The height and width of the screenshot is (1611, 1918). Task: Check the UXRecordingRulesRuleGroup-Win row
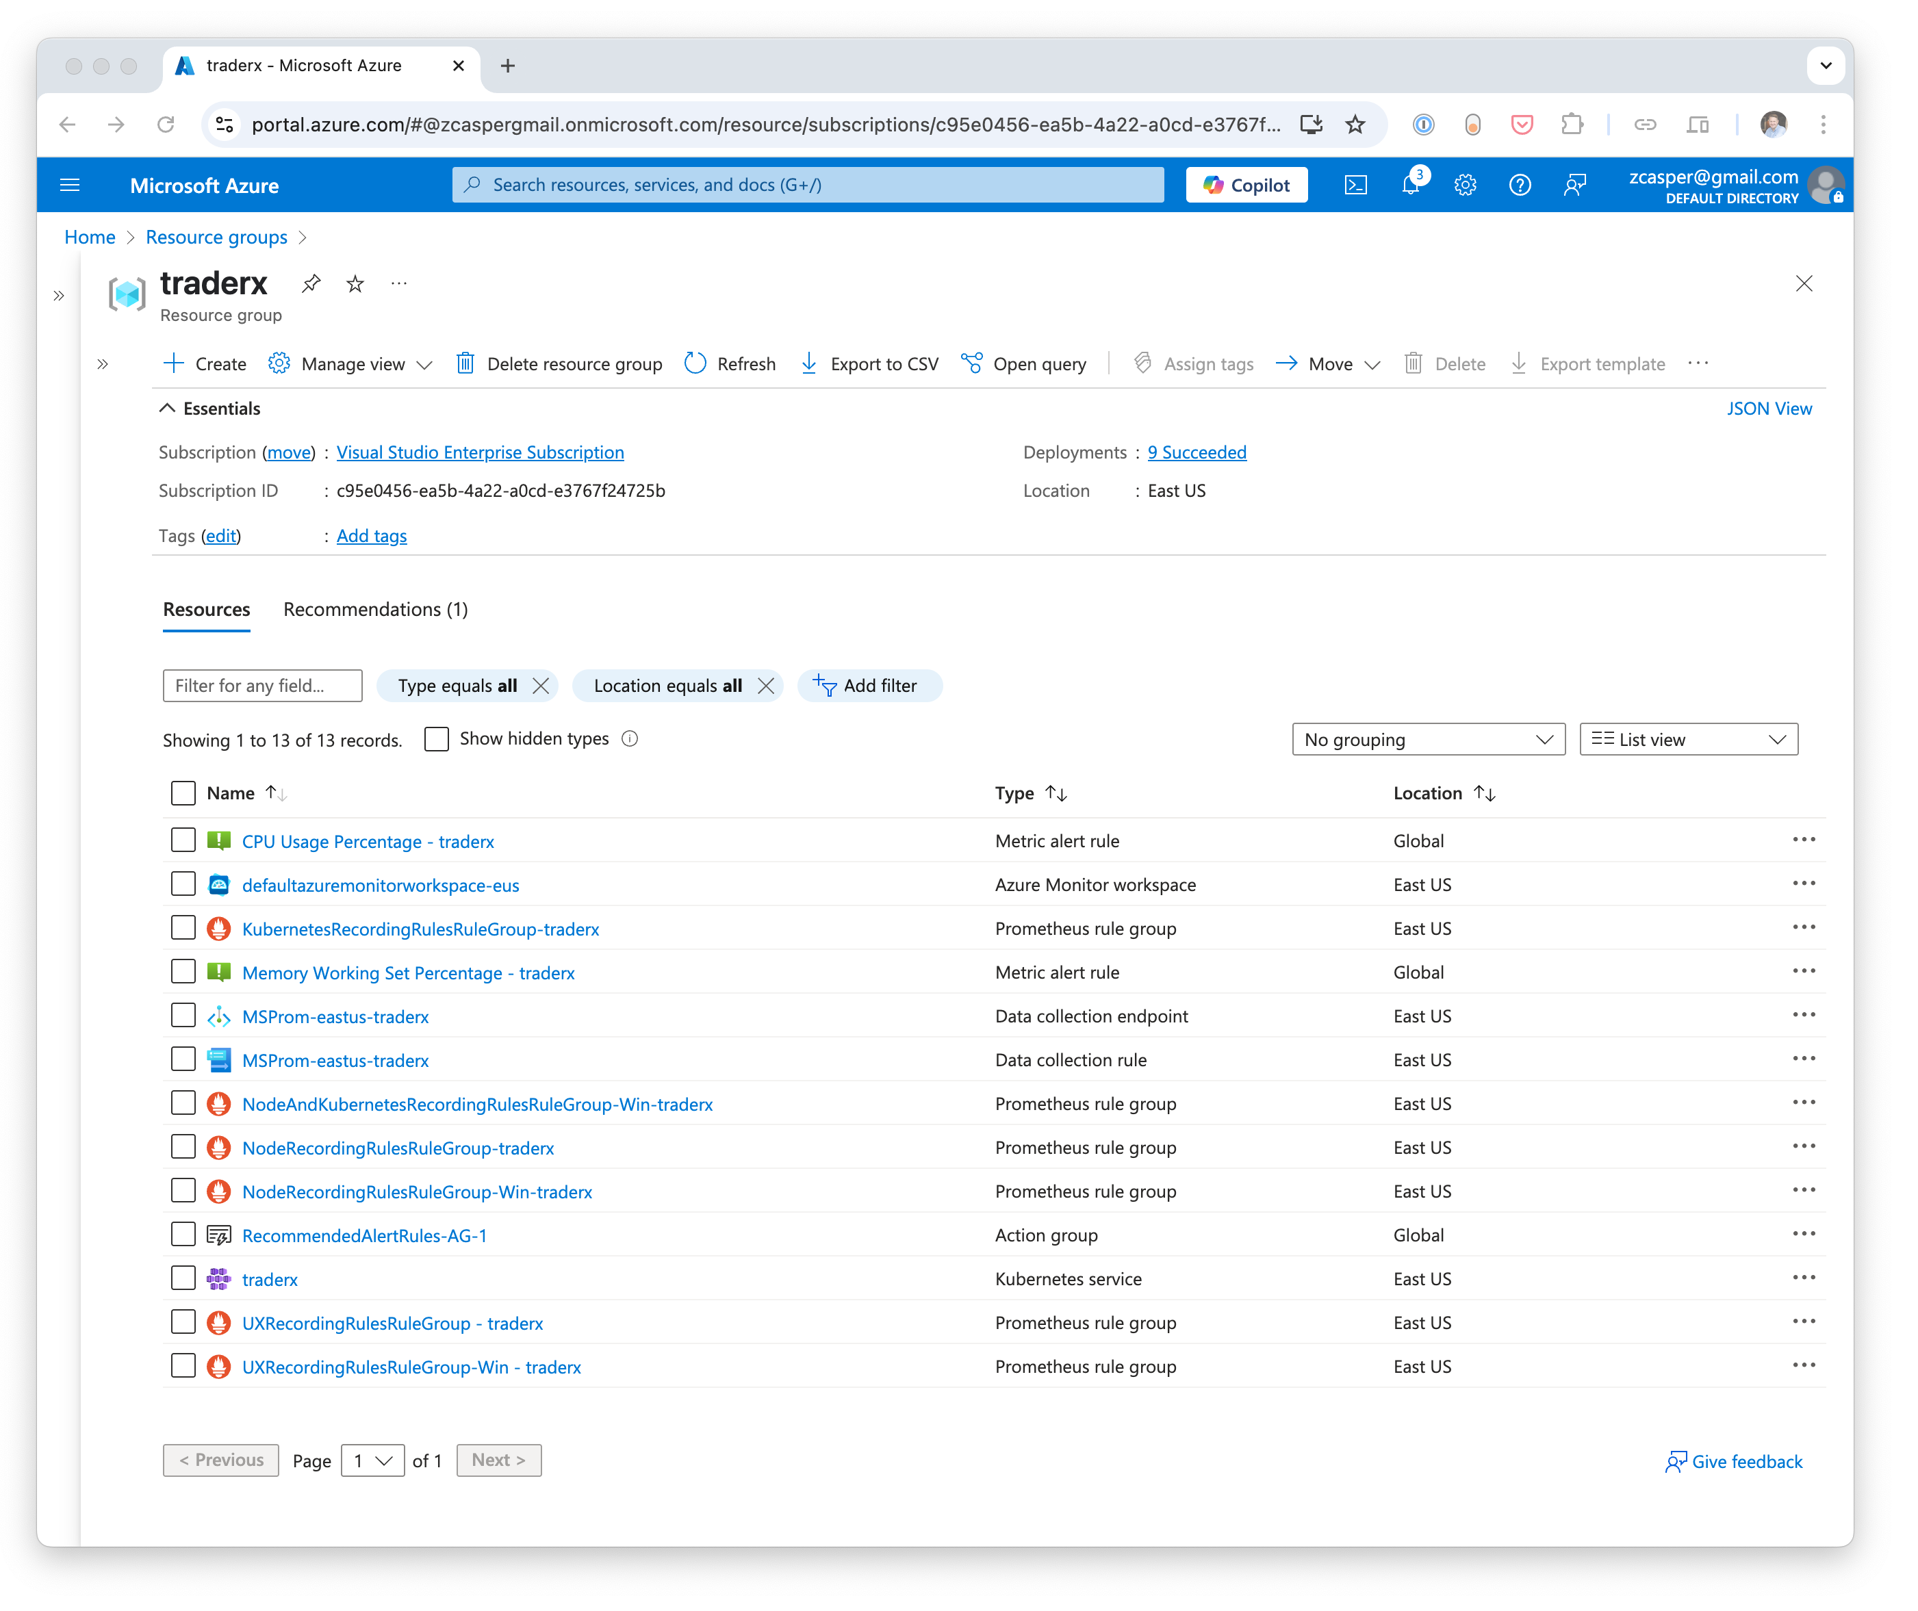(x=183, y=1366)
